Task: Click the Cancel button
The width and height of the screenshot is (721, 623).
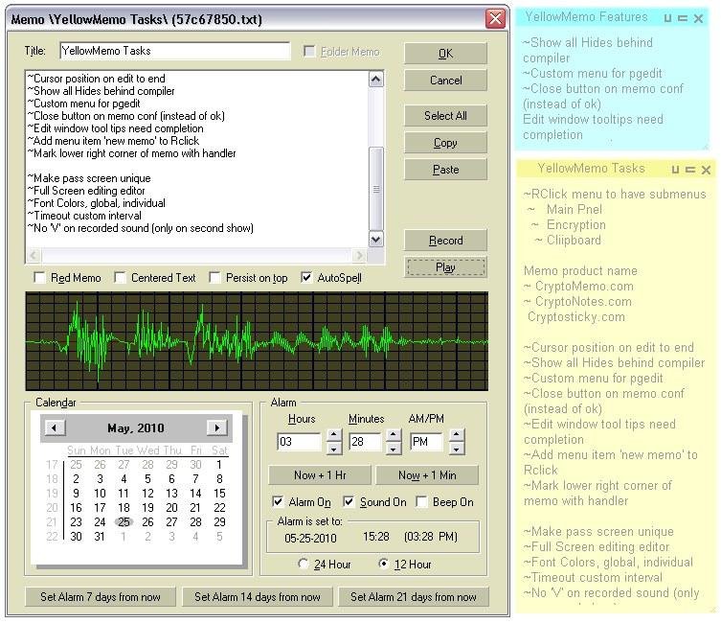Action: (445, 81)
